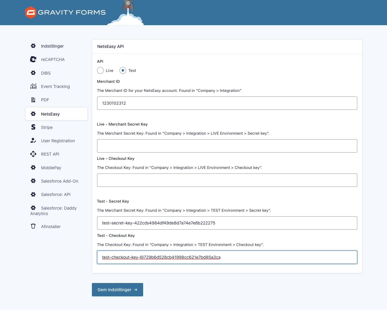Click the NetsEasy gear icon
This screenshot has height=310, width=387.
33,114
